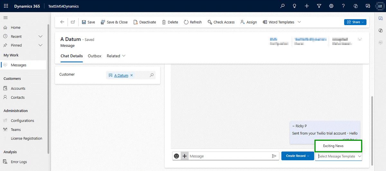
Task: Remove A Datum from Customer field
Action: 132,75
